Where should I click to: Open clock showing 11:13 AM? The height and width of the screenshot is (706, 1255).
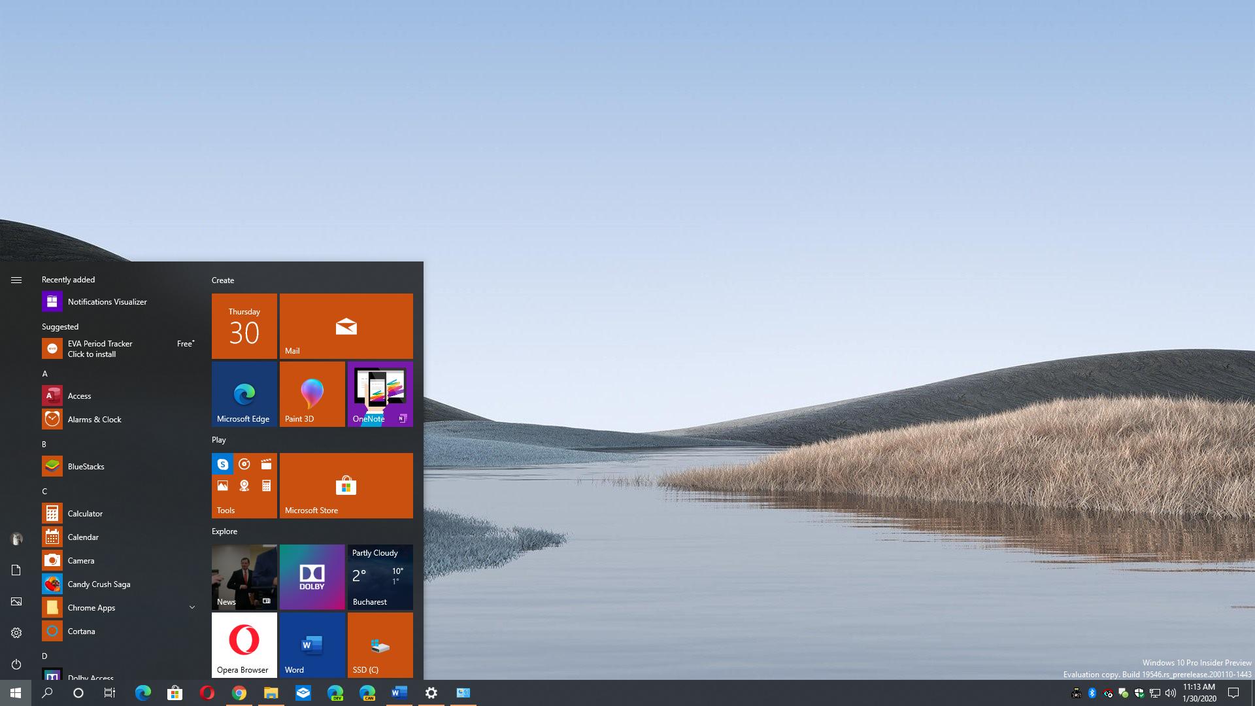click(1199, 693)
